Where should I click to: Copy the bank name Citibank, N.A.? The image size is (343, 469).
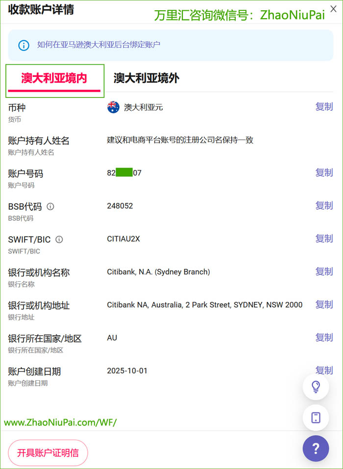coord(324,272)
